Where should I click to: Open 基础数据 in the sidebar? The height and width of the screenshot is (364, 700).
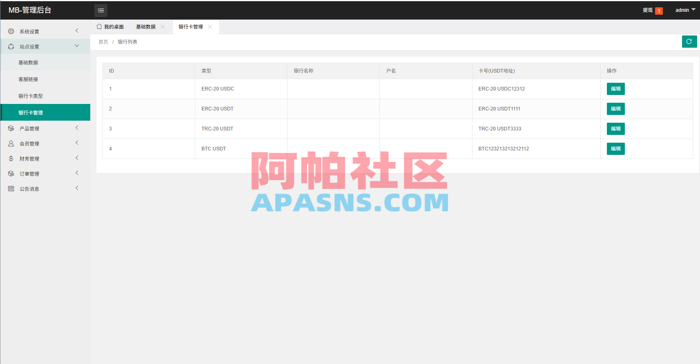point(45,62)
